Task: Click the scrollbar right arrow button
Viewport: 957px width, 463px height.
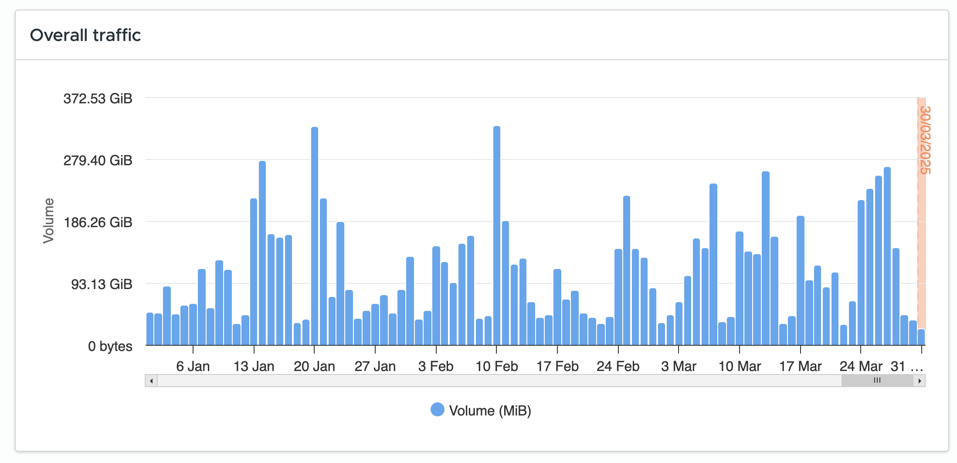Action: click(920, 381)
